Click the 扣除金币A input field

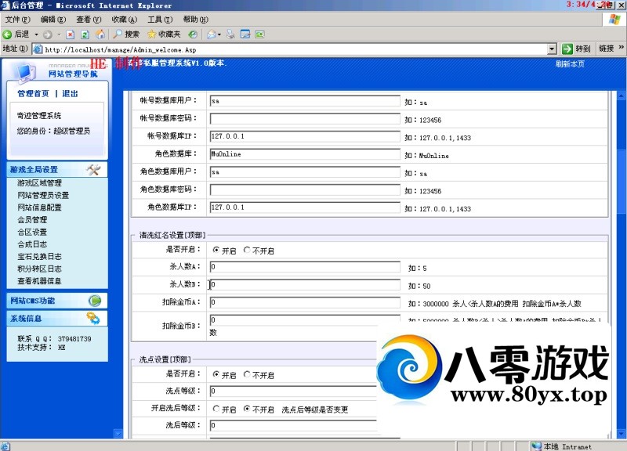[x=305, y=302]
